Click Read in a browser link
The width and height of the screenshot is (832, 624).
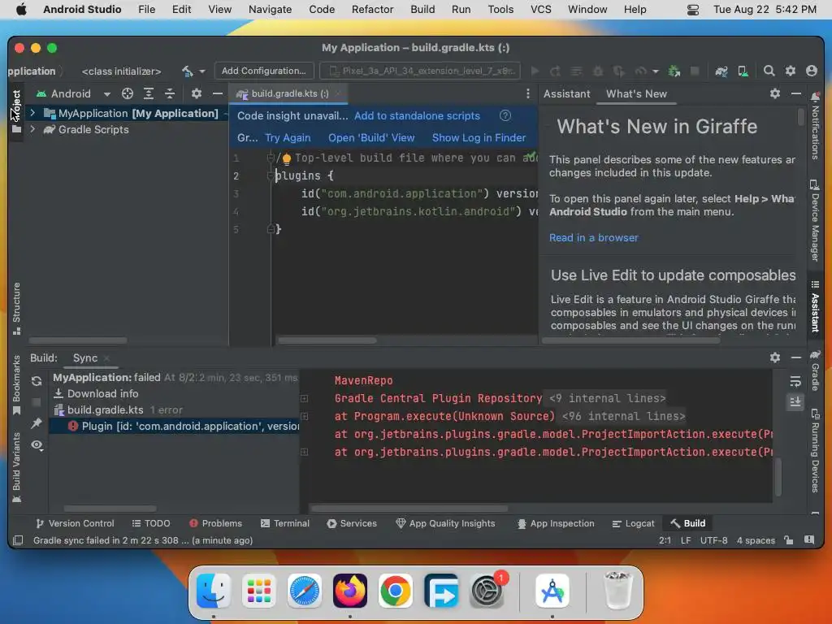point(594,238)
